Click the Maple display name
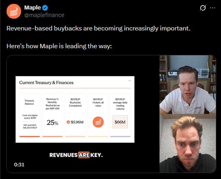 click(32, 8)
